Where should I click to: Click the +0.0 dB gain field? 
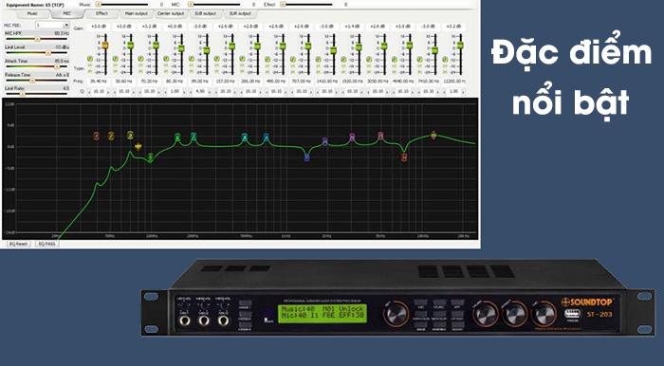point(175,27)
